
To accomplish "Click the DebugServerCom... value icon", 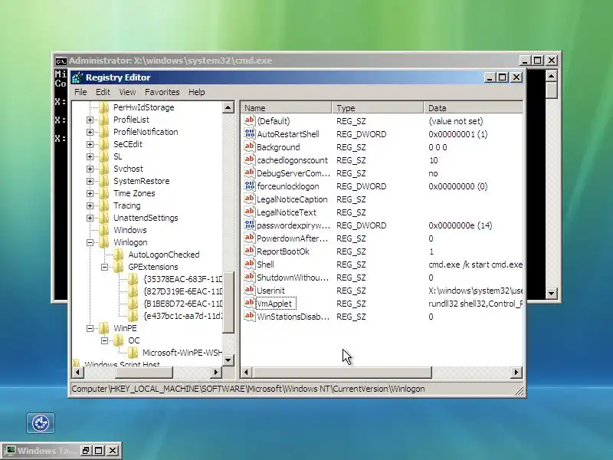I will (250, 173).
